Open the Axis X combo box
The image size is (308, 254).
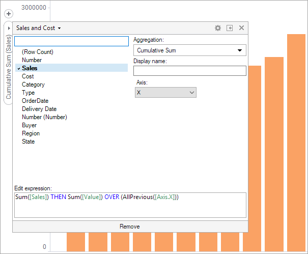165,92
